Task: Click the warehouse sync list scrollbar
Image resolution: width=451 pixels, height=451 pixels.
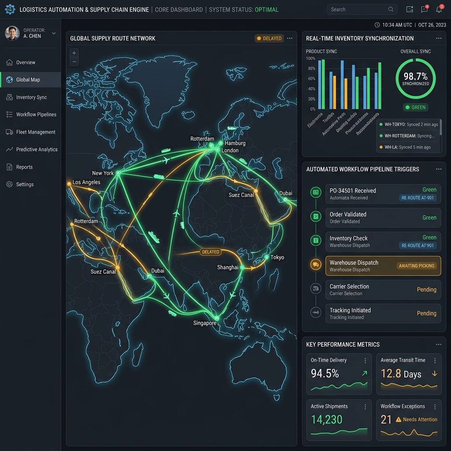Action: [440, 126]
